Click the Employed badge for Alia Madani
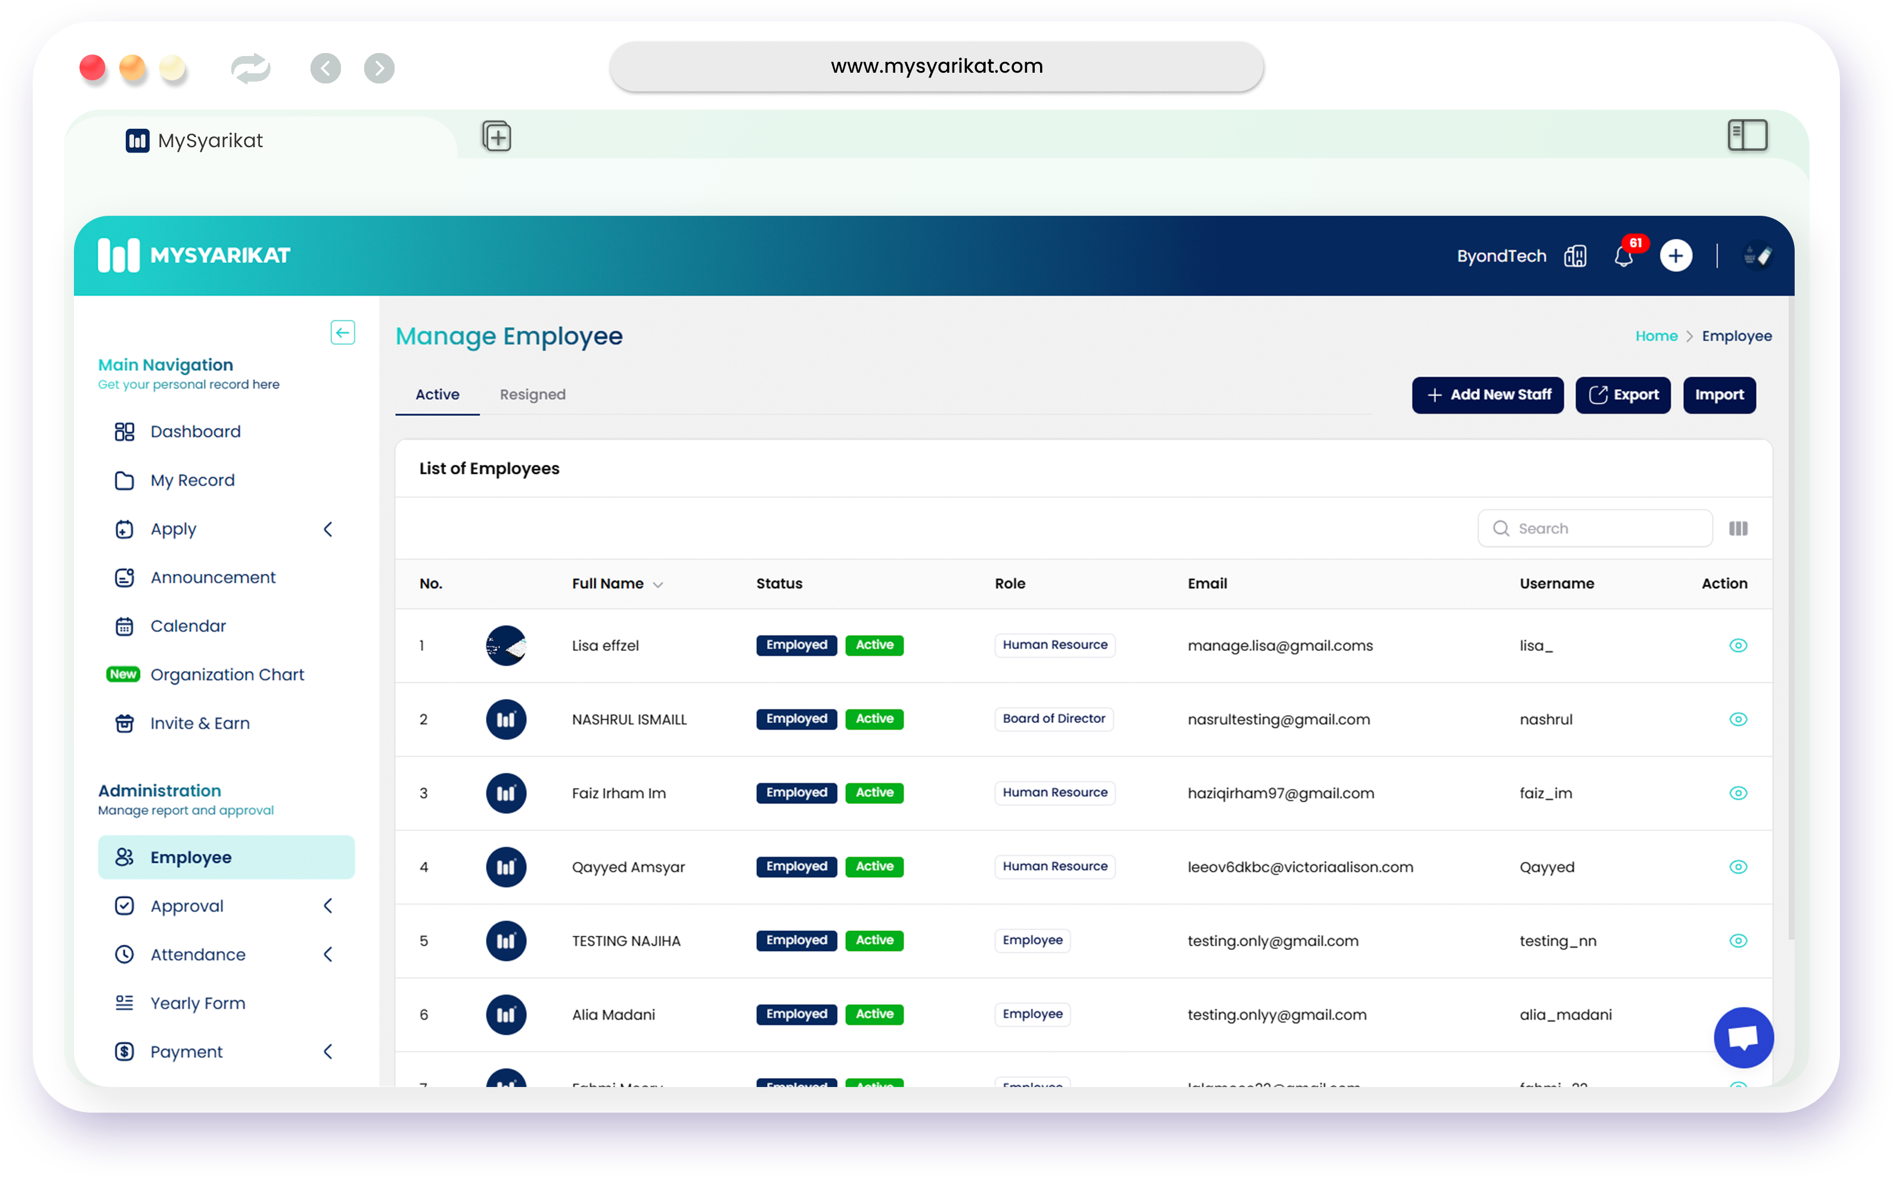Viewport: 1893px width, 1177px height. coord(796,1014)
